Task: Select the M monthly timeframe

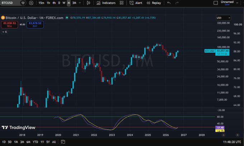Action: (x=69, y=3)
